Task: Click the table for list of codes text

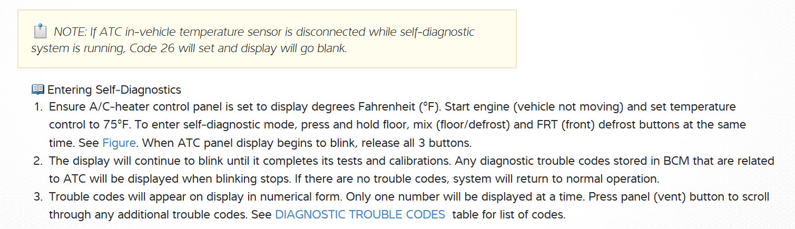Action: tap(508, 215)
